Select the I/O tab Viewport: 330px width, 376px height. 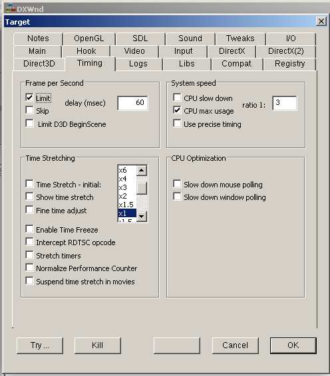[x=291, y=39]
